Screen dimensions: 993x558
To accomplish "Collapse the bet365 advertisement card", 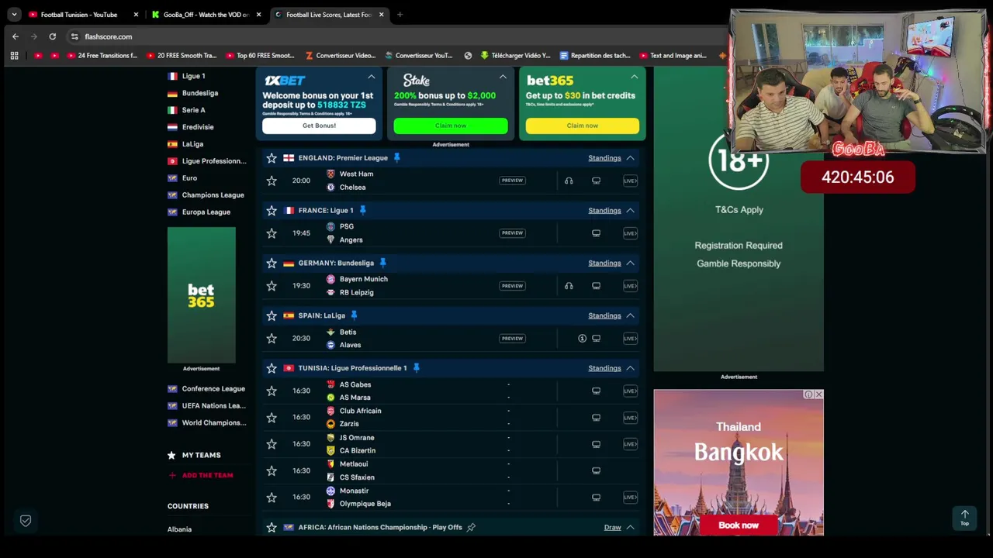I will point(634,77).
